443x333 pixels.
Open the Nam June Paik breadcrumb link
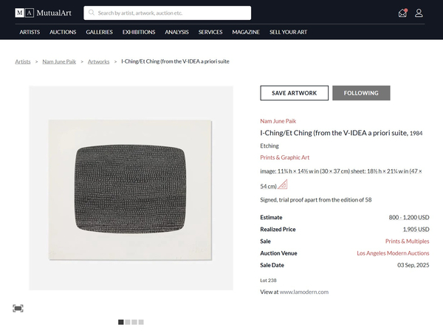tap(59, 61)
